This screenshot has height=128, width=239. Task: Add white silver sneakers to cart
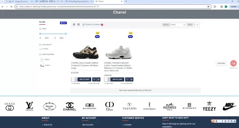(117, 79)
